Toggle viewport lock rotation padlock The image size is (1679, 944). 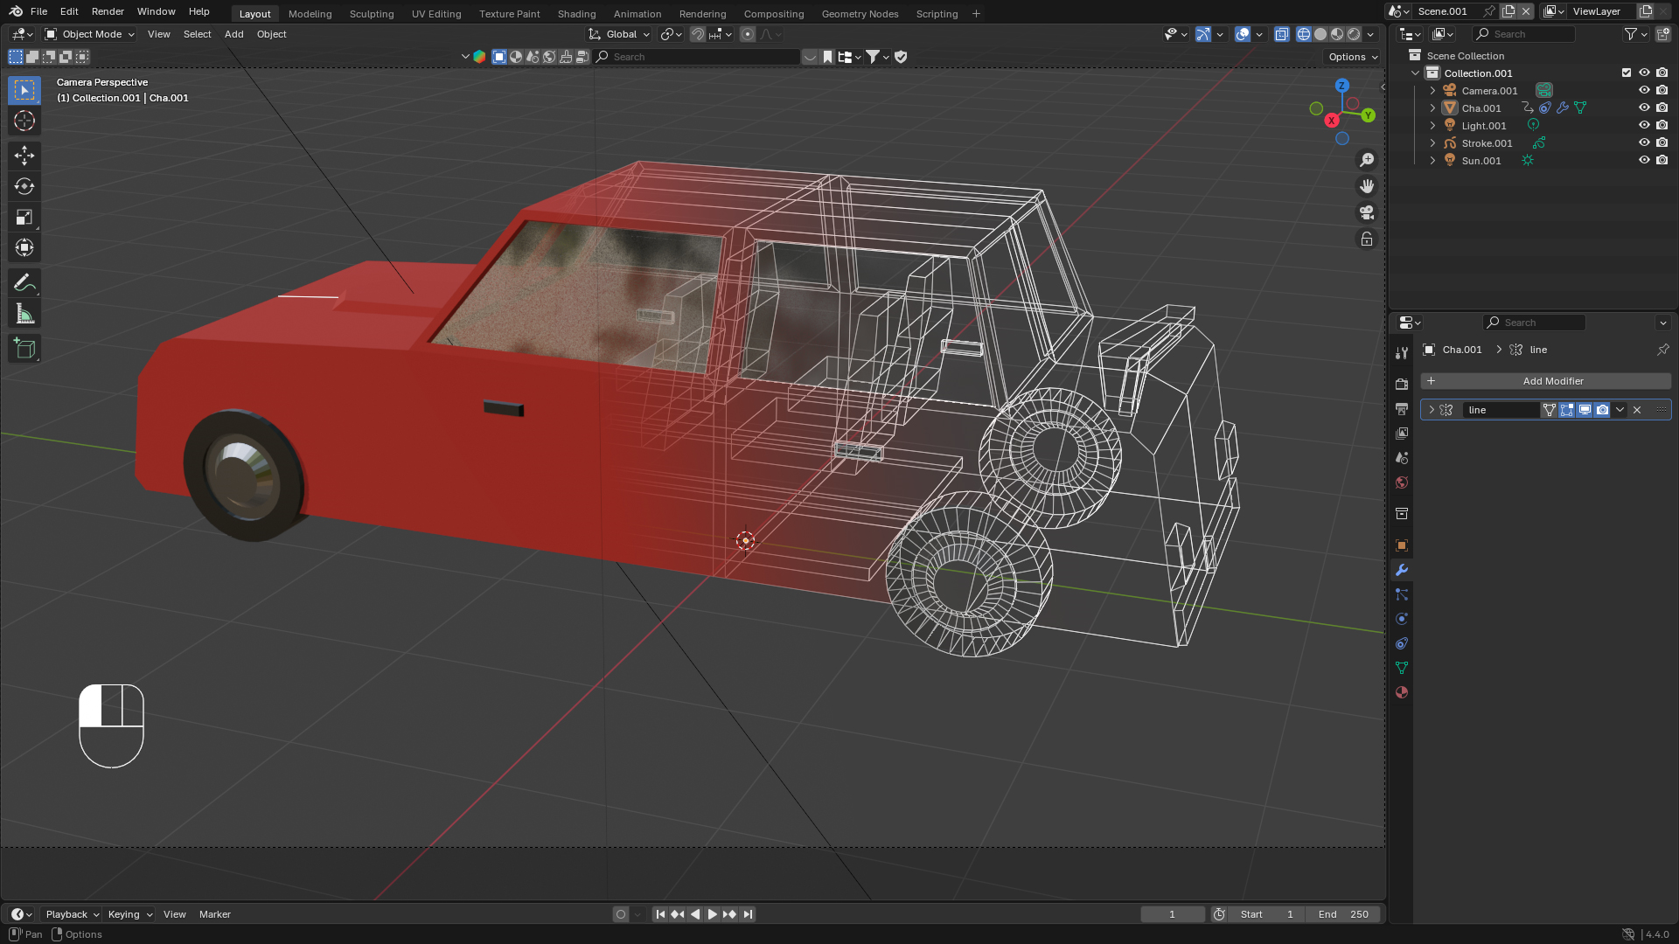coord(1367,239)
